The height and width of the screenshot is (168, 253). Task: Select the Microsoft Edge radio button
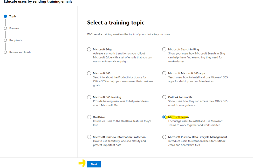89,49
